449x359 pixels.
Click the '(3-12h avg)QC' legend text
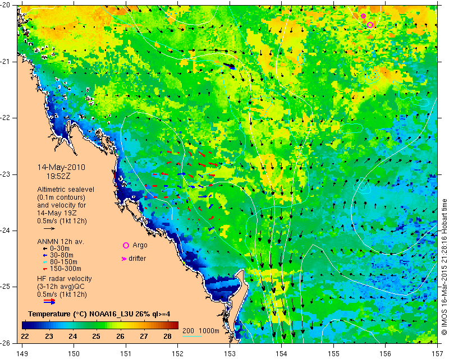61,287
